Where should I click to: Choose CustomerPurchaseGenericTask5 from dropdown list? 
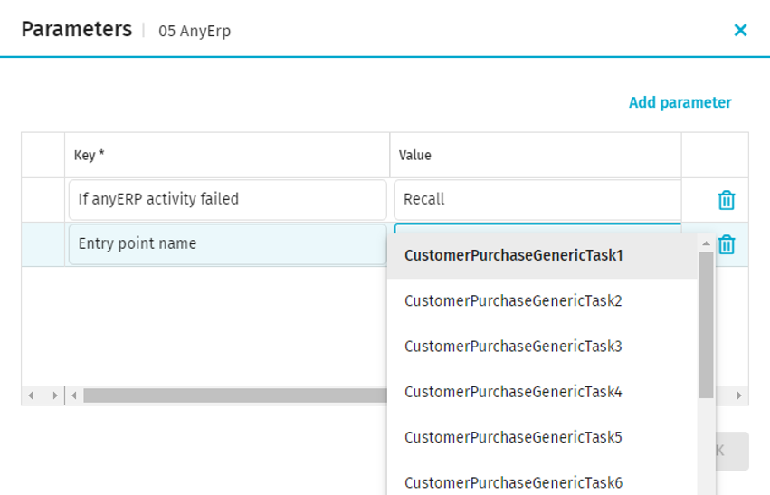click(x=513, y=437)
